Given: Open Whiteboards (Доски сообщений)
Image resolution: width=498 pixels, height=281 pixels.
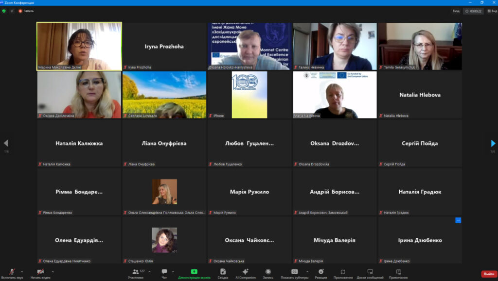Looking at the screenshot, I should point(370,272).
